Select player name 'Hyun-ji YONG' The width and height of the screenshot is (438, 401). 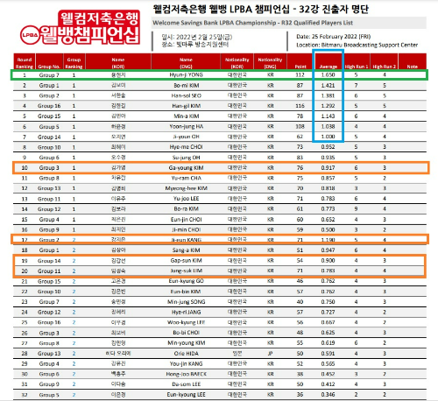pos(186,74)
